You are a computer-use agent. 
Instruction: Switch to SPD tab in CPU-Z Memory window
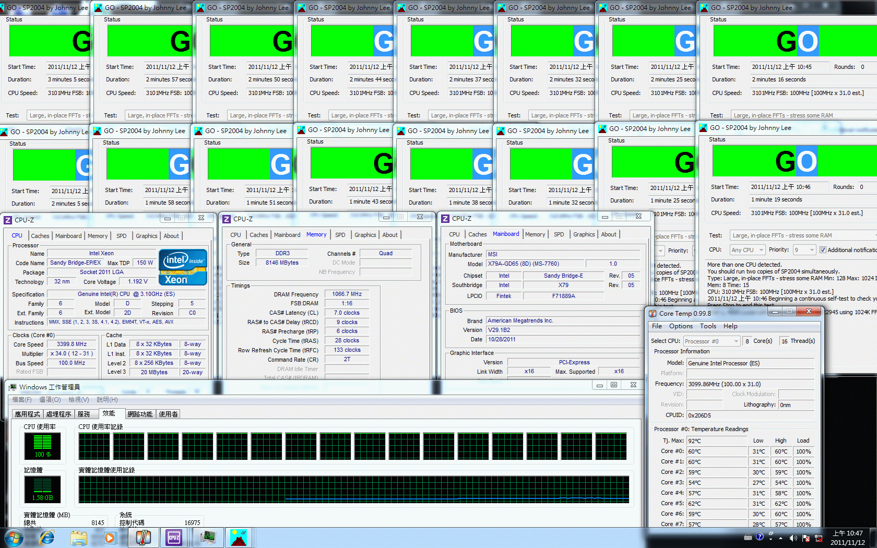(x=340, y=235)
